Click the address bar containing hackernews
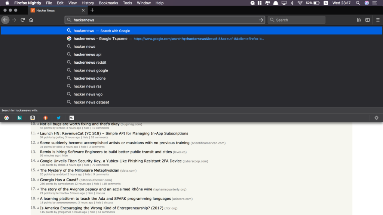383x215 pixels. coord(165,20)
